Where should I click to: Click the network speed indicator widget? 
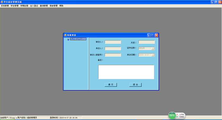click(181, 116)
